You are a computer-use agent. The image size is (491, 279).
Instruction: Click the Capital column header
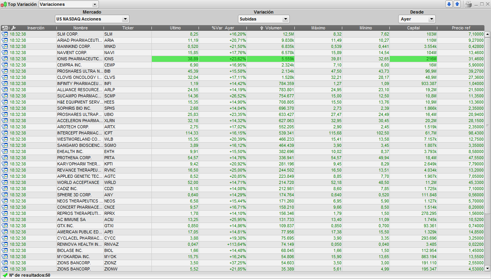tap(413, 28)
